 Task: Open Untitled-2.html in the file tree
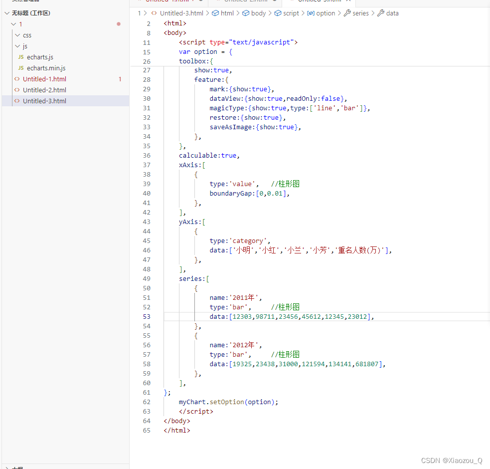click(x=44, y=90)
